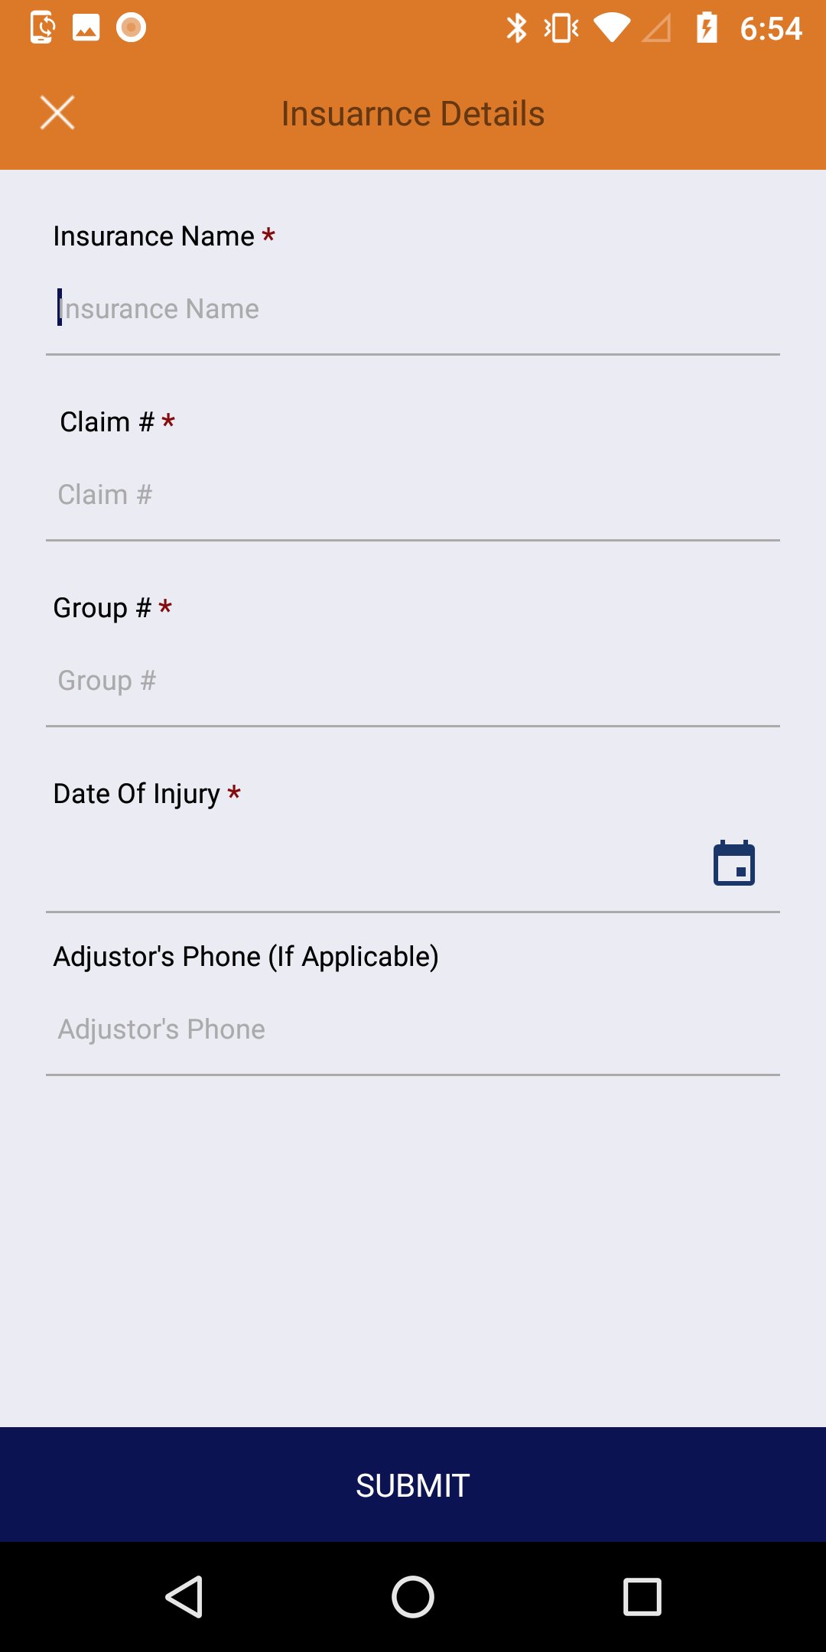Close the Insuarnce Details form

click(57, 113)
